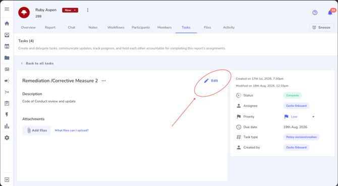Click the Created by person icon
The image size is (338, 186).
(239, 147)
